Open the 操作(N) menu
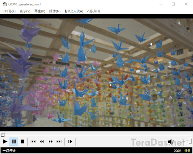Screen dimensions: 193x154 click(x=55, y=11)
